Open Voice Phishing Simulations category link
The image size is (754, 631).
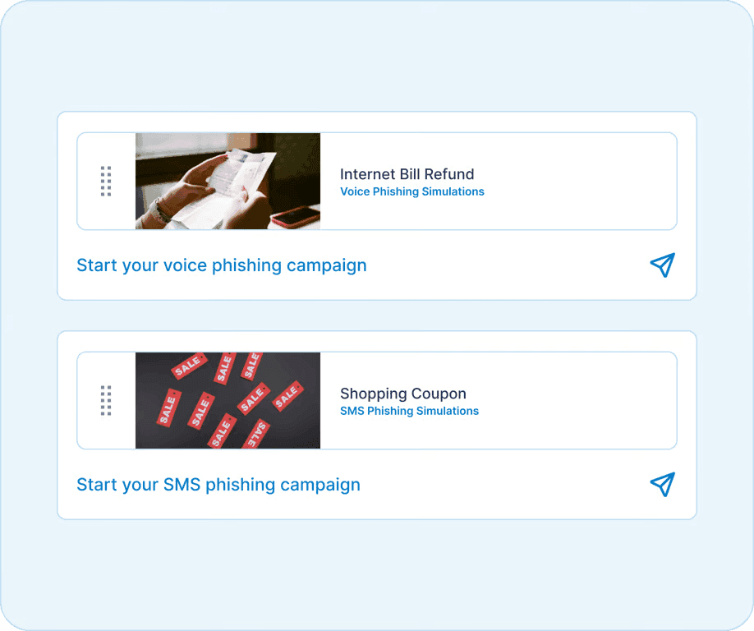[411, 191]
